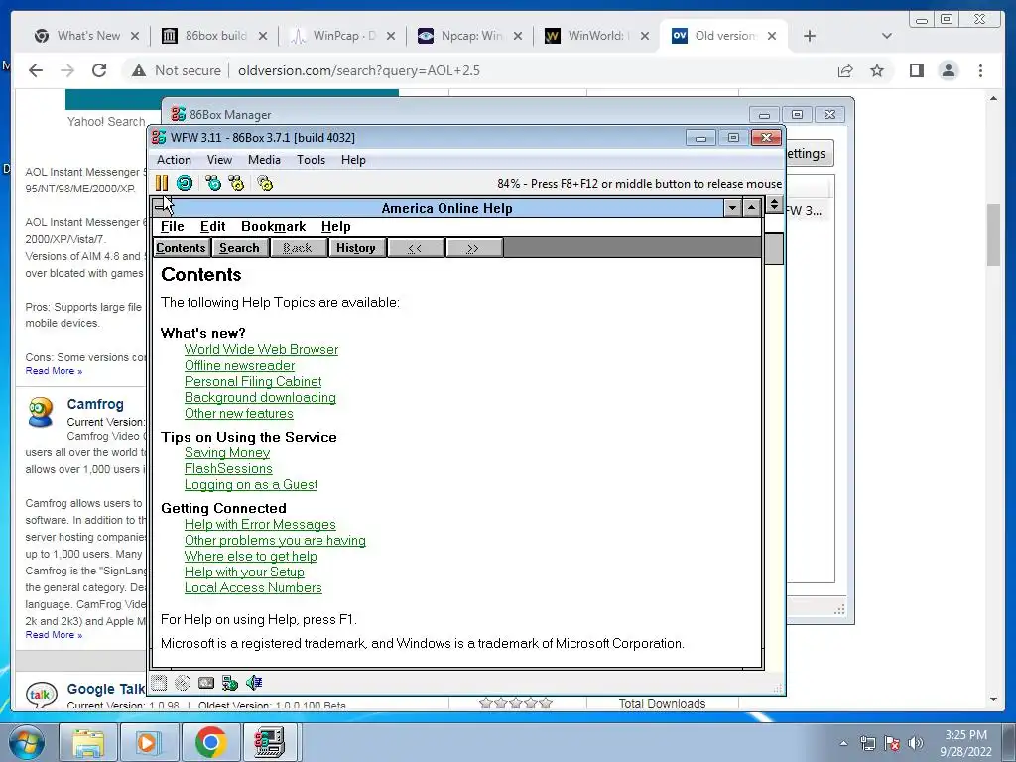The height and width of the screenshot is (762, 1016).
Task: Click the Action Center flag tray icon
Action: click(x=892, y=743)
